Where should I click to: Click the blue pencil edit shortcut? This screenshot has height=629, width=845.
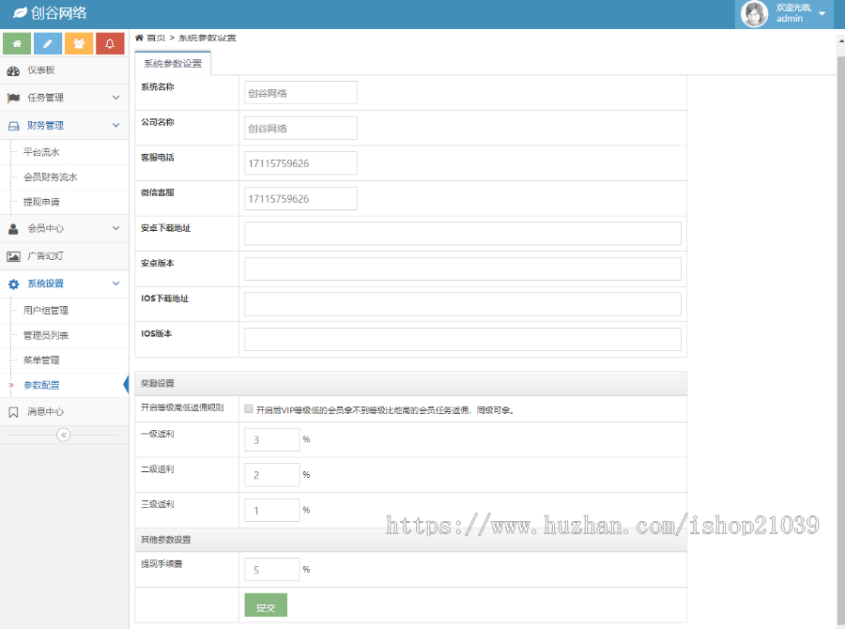pos(48,44)
